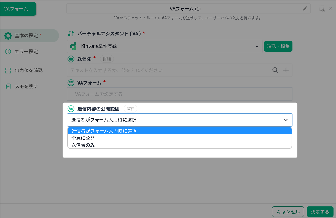Open the 出力値を確認 tab
The width and height of the screenshot is (336, 218).
29,70
